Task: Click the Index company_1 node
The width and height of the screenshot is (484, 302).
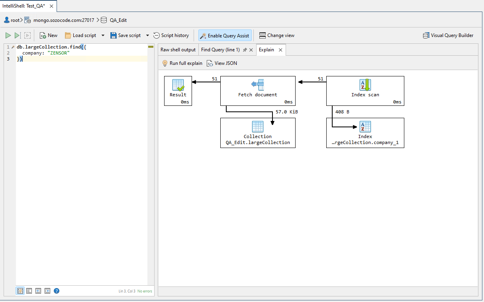Action: tap(365, 133)
